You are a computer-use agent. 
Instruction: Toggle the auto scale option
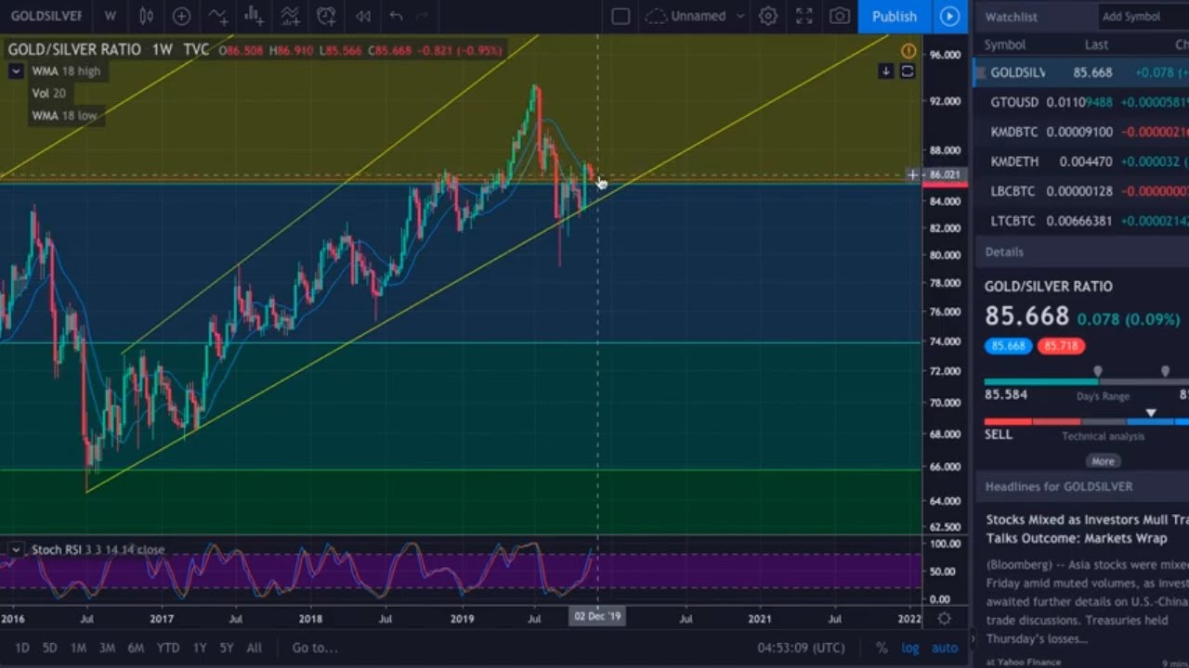pos(945,648)
